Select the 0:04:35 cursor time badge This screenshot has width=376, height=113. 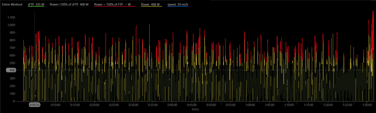coord(34,105)
